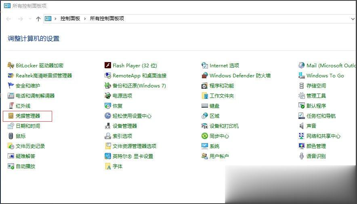Click the 轻松使用设置中心 icon
The height and width of the screenshot is (204, 357).
108,116
